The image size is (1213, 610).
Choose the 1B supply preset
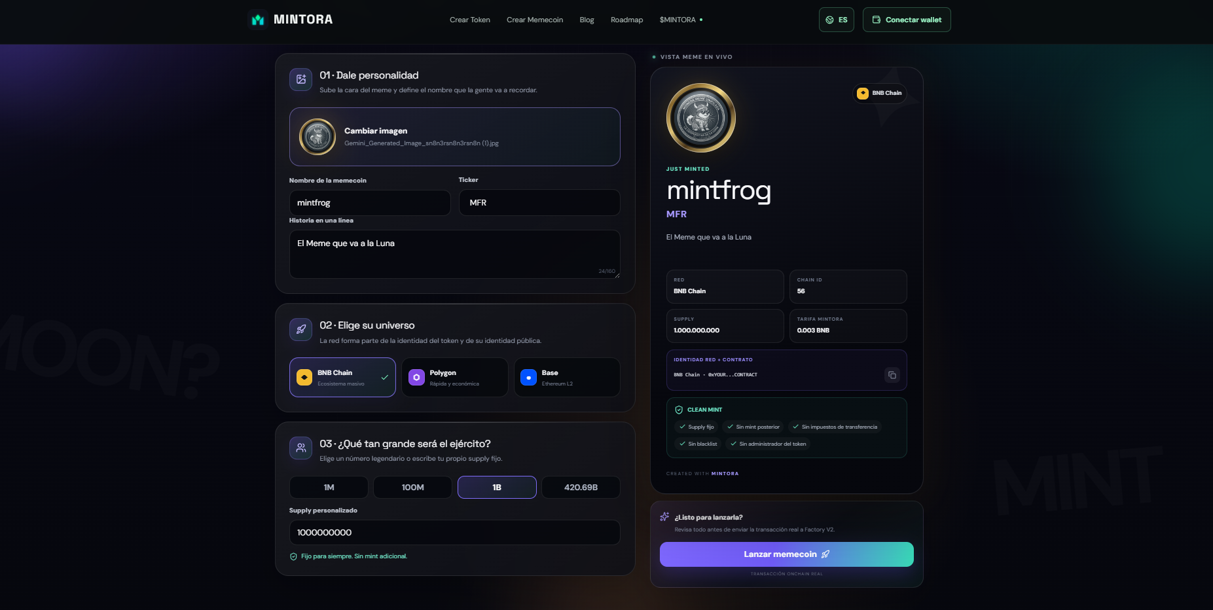497,487
